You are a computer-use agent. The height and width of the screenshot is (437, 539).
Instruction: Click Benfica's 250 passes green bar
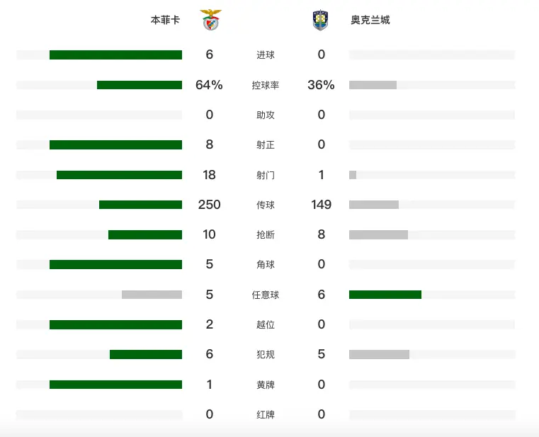pyautogui.click(x=140, y=205)
